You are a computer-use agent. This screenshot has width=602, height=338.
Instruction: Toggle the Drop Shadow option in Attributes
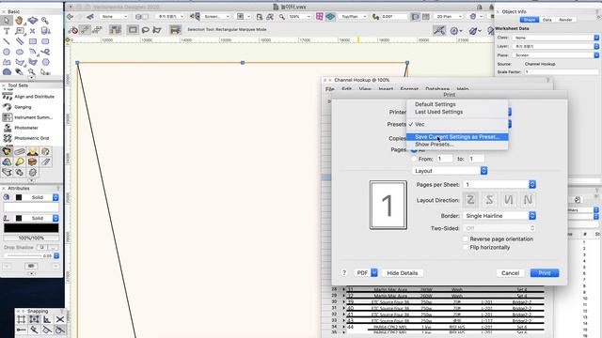point(42,247)
